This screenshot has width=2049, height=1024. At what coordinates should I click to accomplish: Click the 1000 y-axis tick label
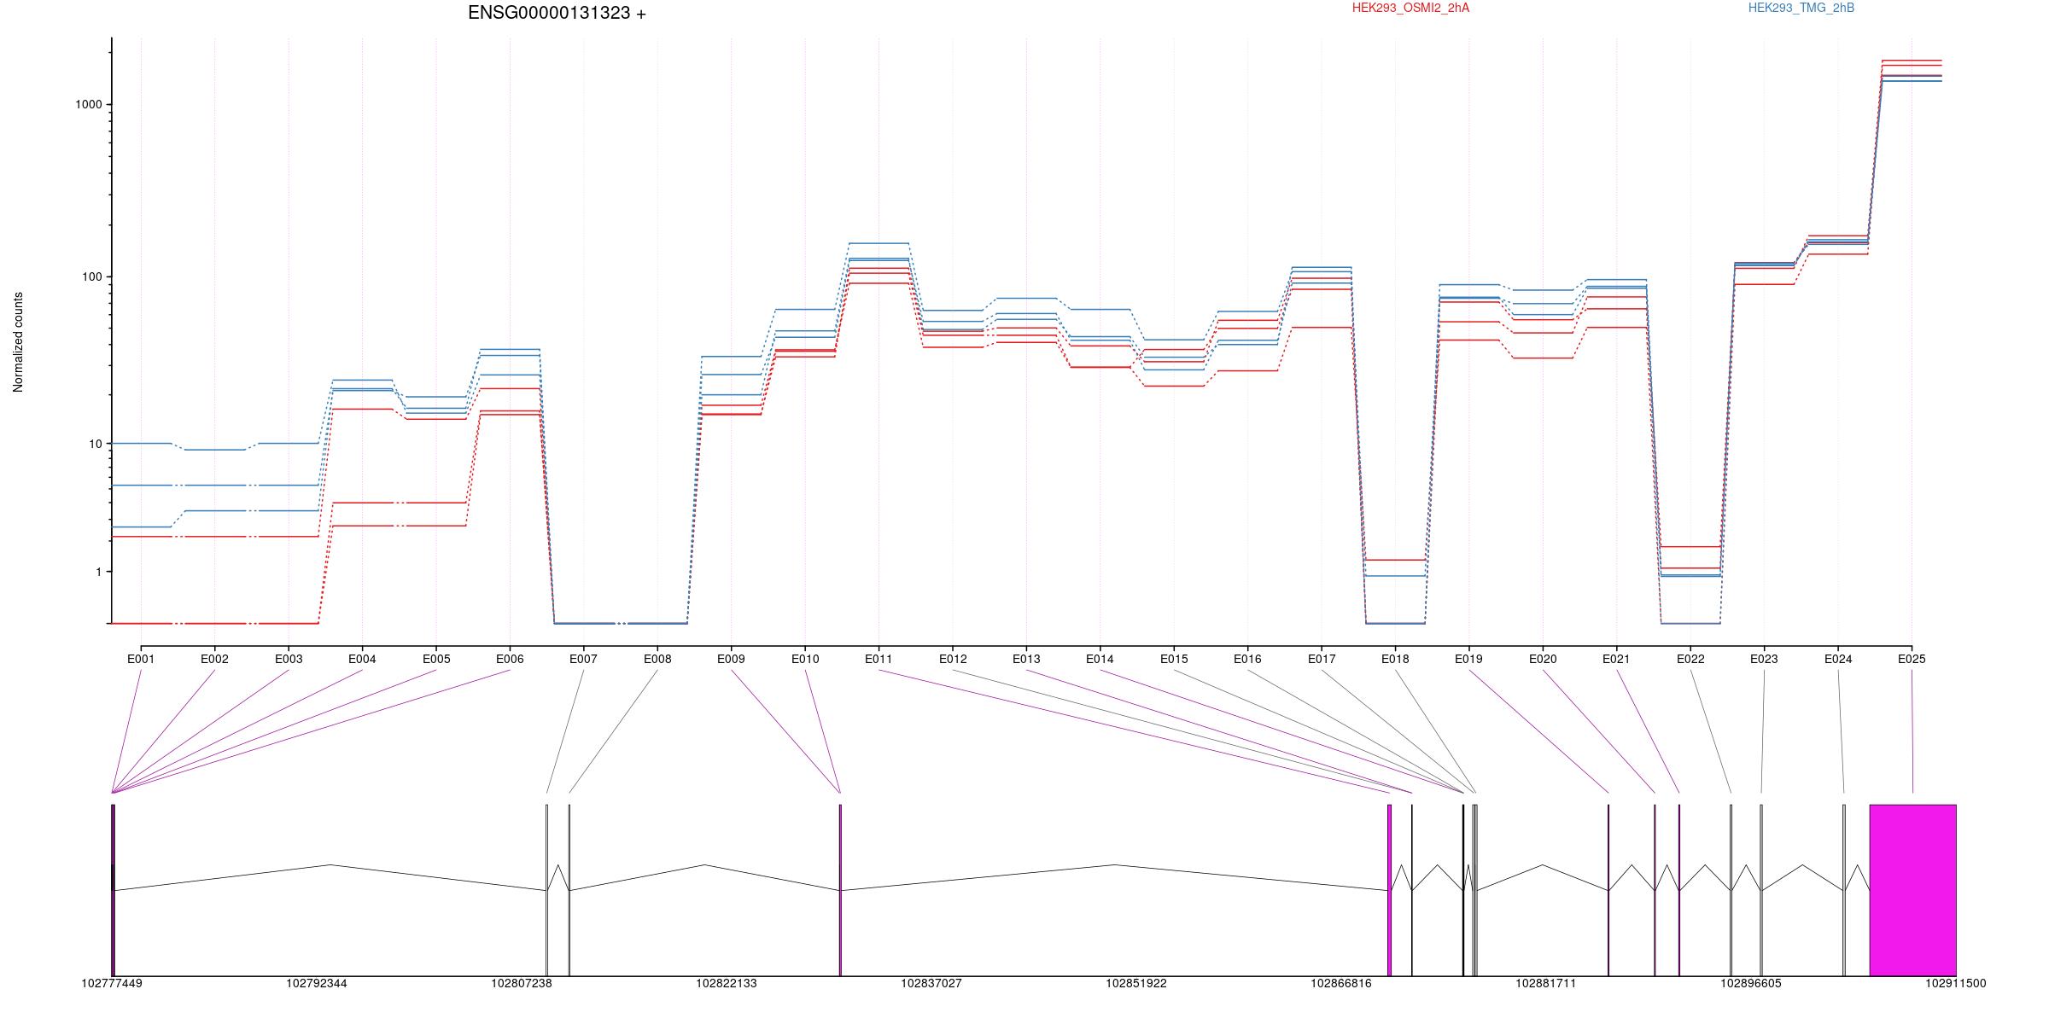pyautogui.click(x=89, y=104)
